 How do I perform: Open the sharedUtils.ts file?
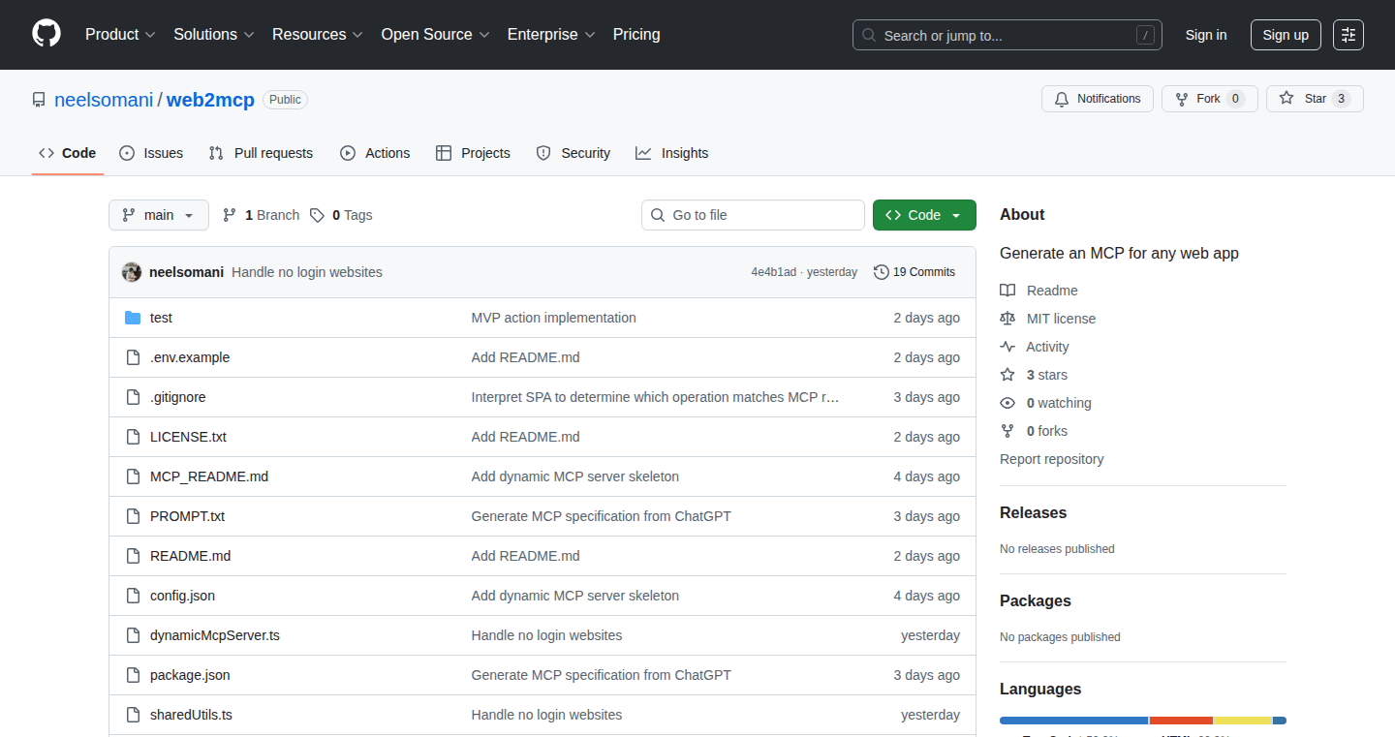(191, 715)
